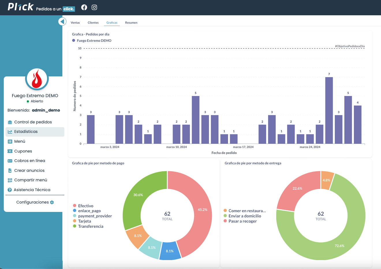Click the 22.6% Pasar a recoger slice
Viewport: 381px width, 269px height.
[x=297, y=189]
